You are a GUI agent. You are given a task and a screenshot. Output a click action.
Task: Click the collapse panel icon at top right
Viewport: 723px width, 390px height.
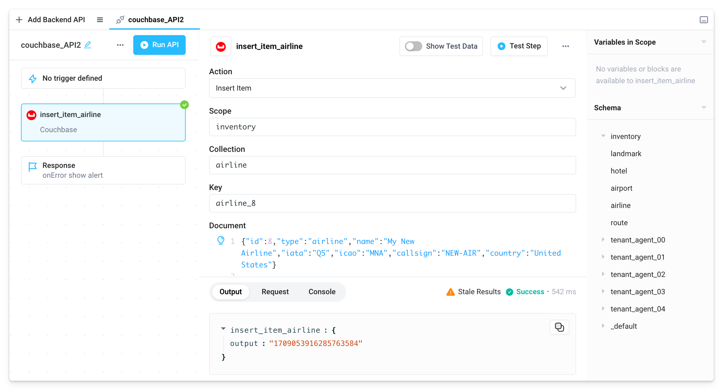click(x=704, y=19)
